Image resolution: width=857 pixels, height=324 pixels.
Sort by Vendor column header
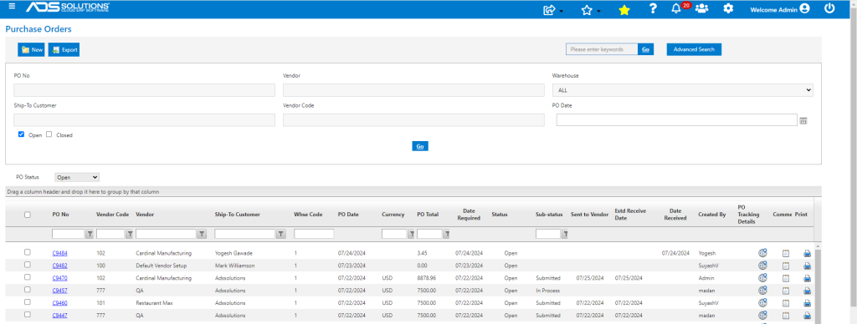pyautogui.click(x=145, y=215)
